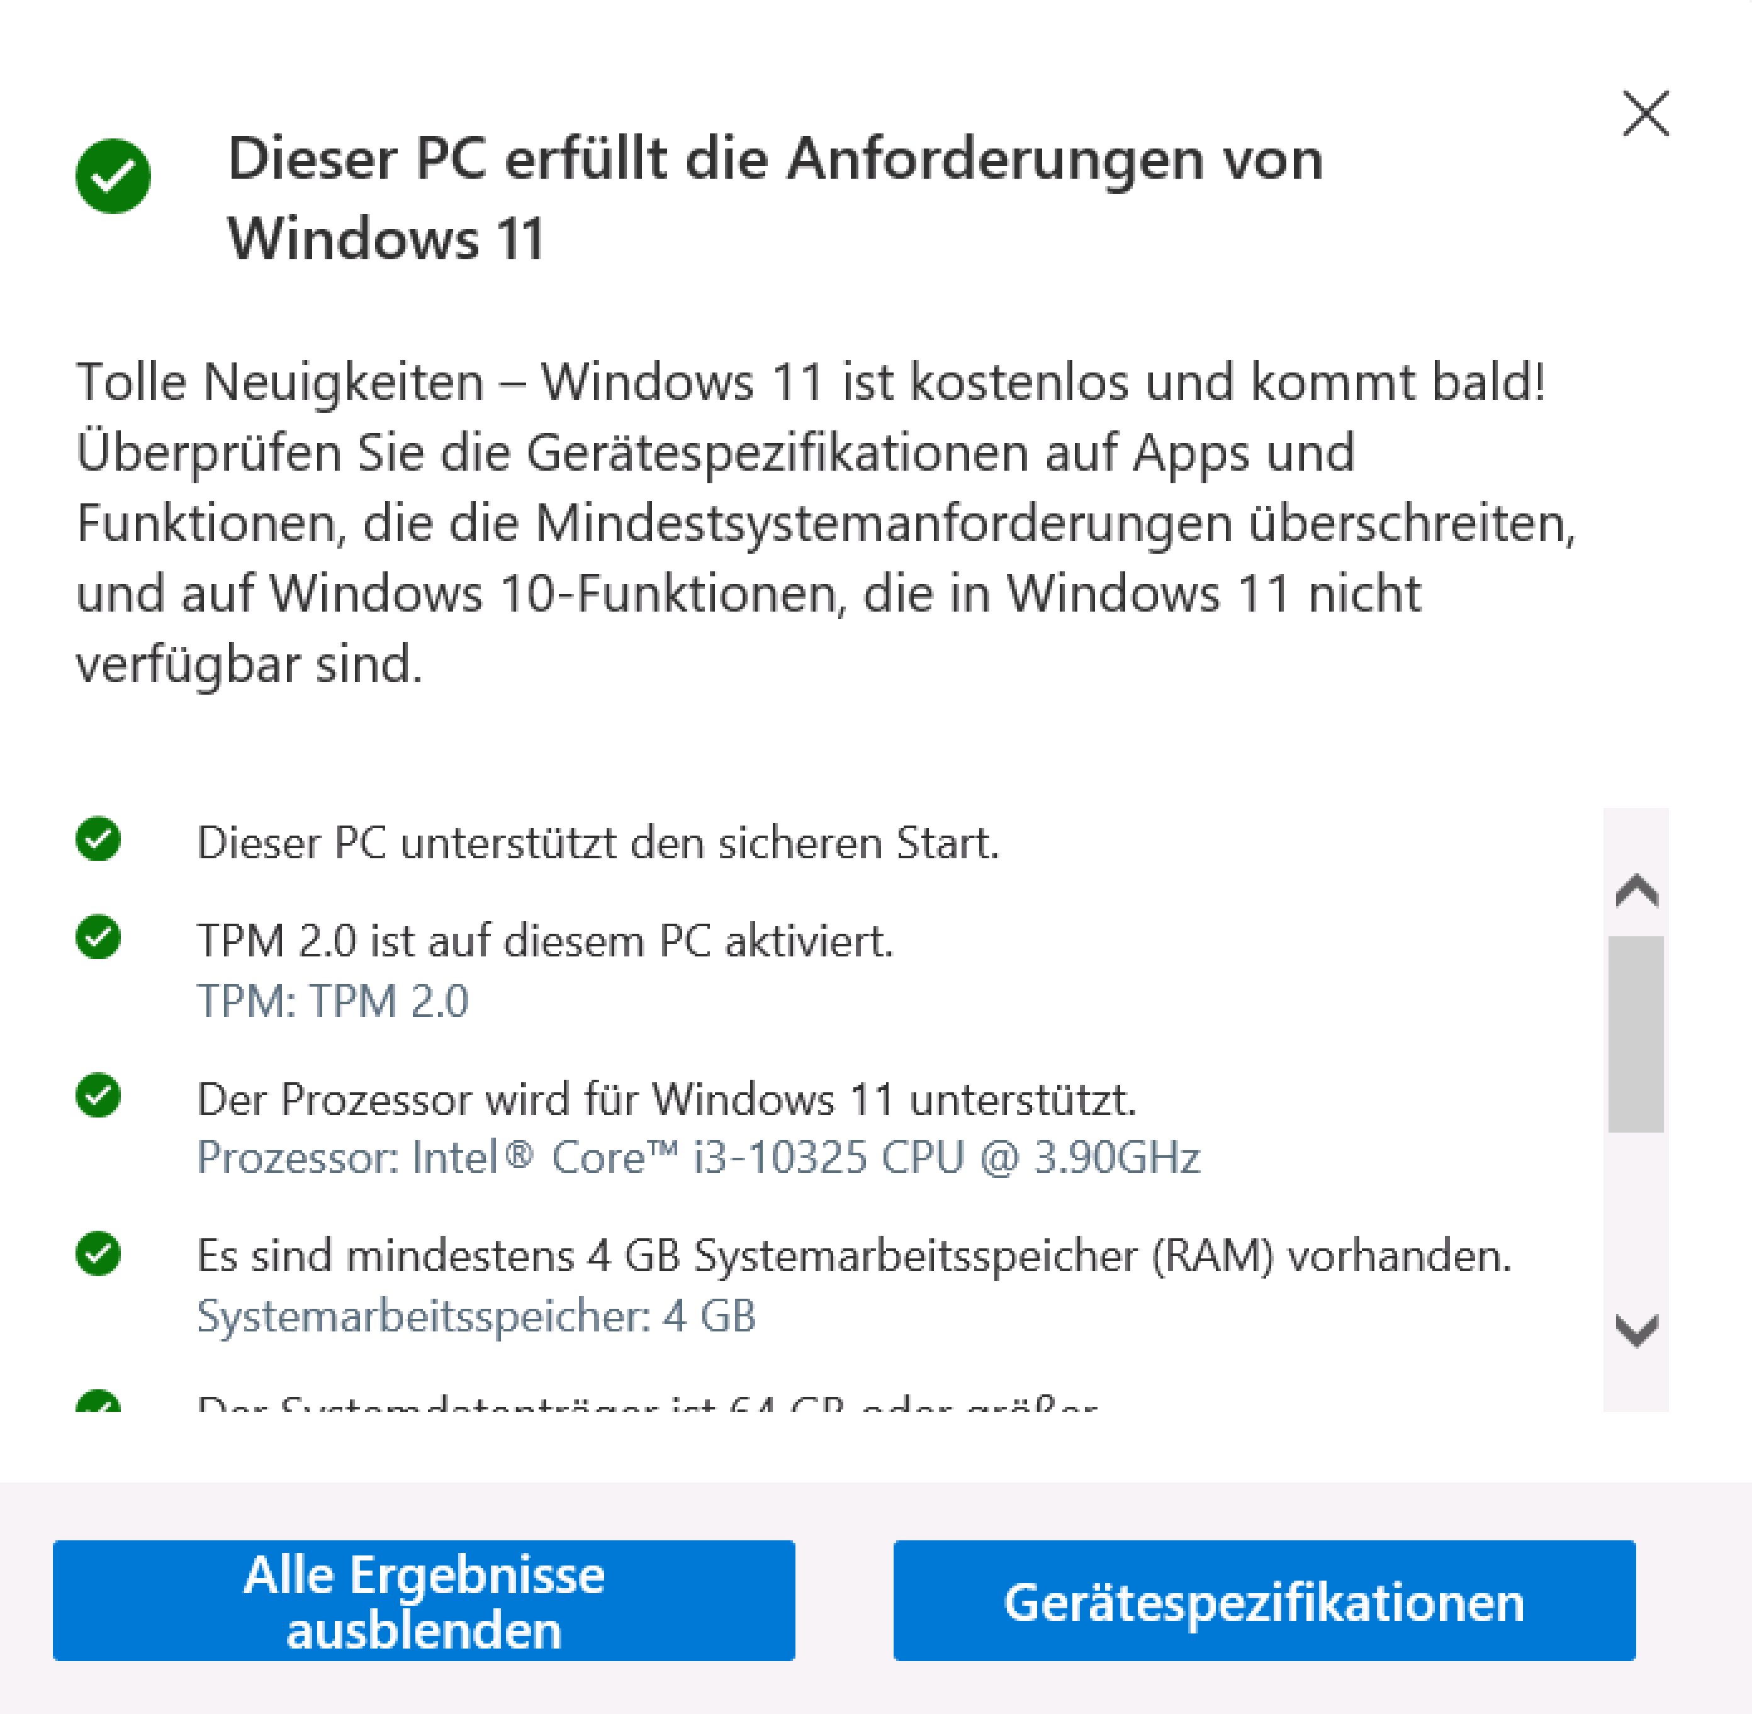
Task: Click the partially visible green check at list bottom
Action: [98, 1401]
